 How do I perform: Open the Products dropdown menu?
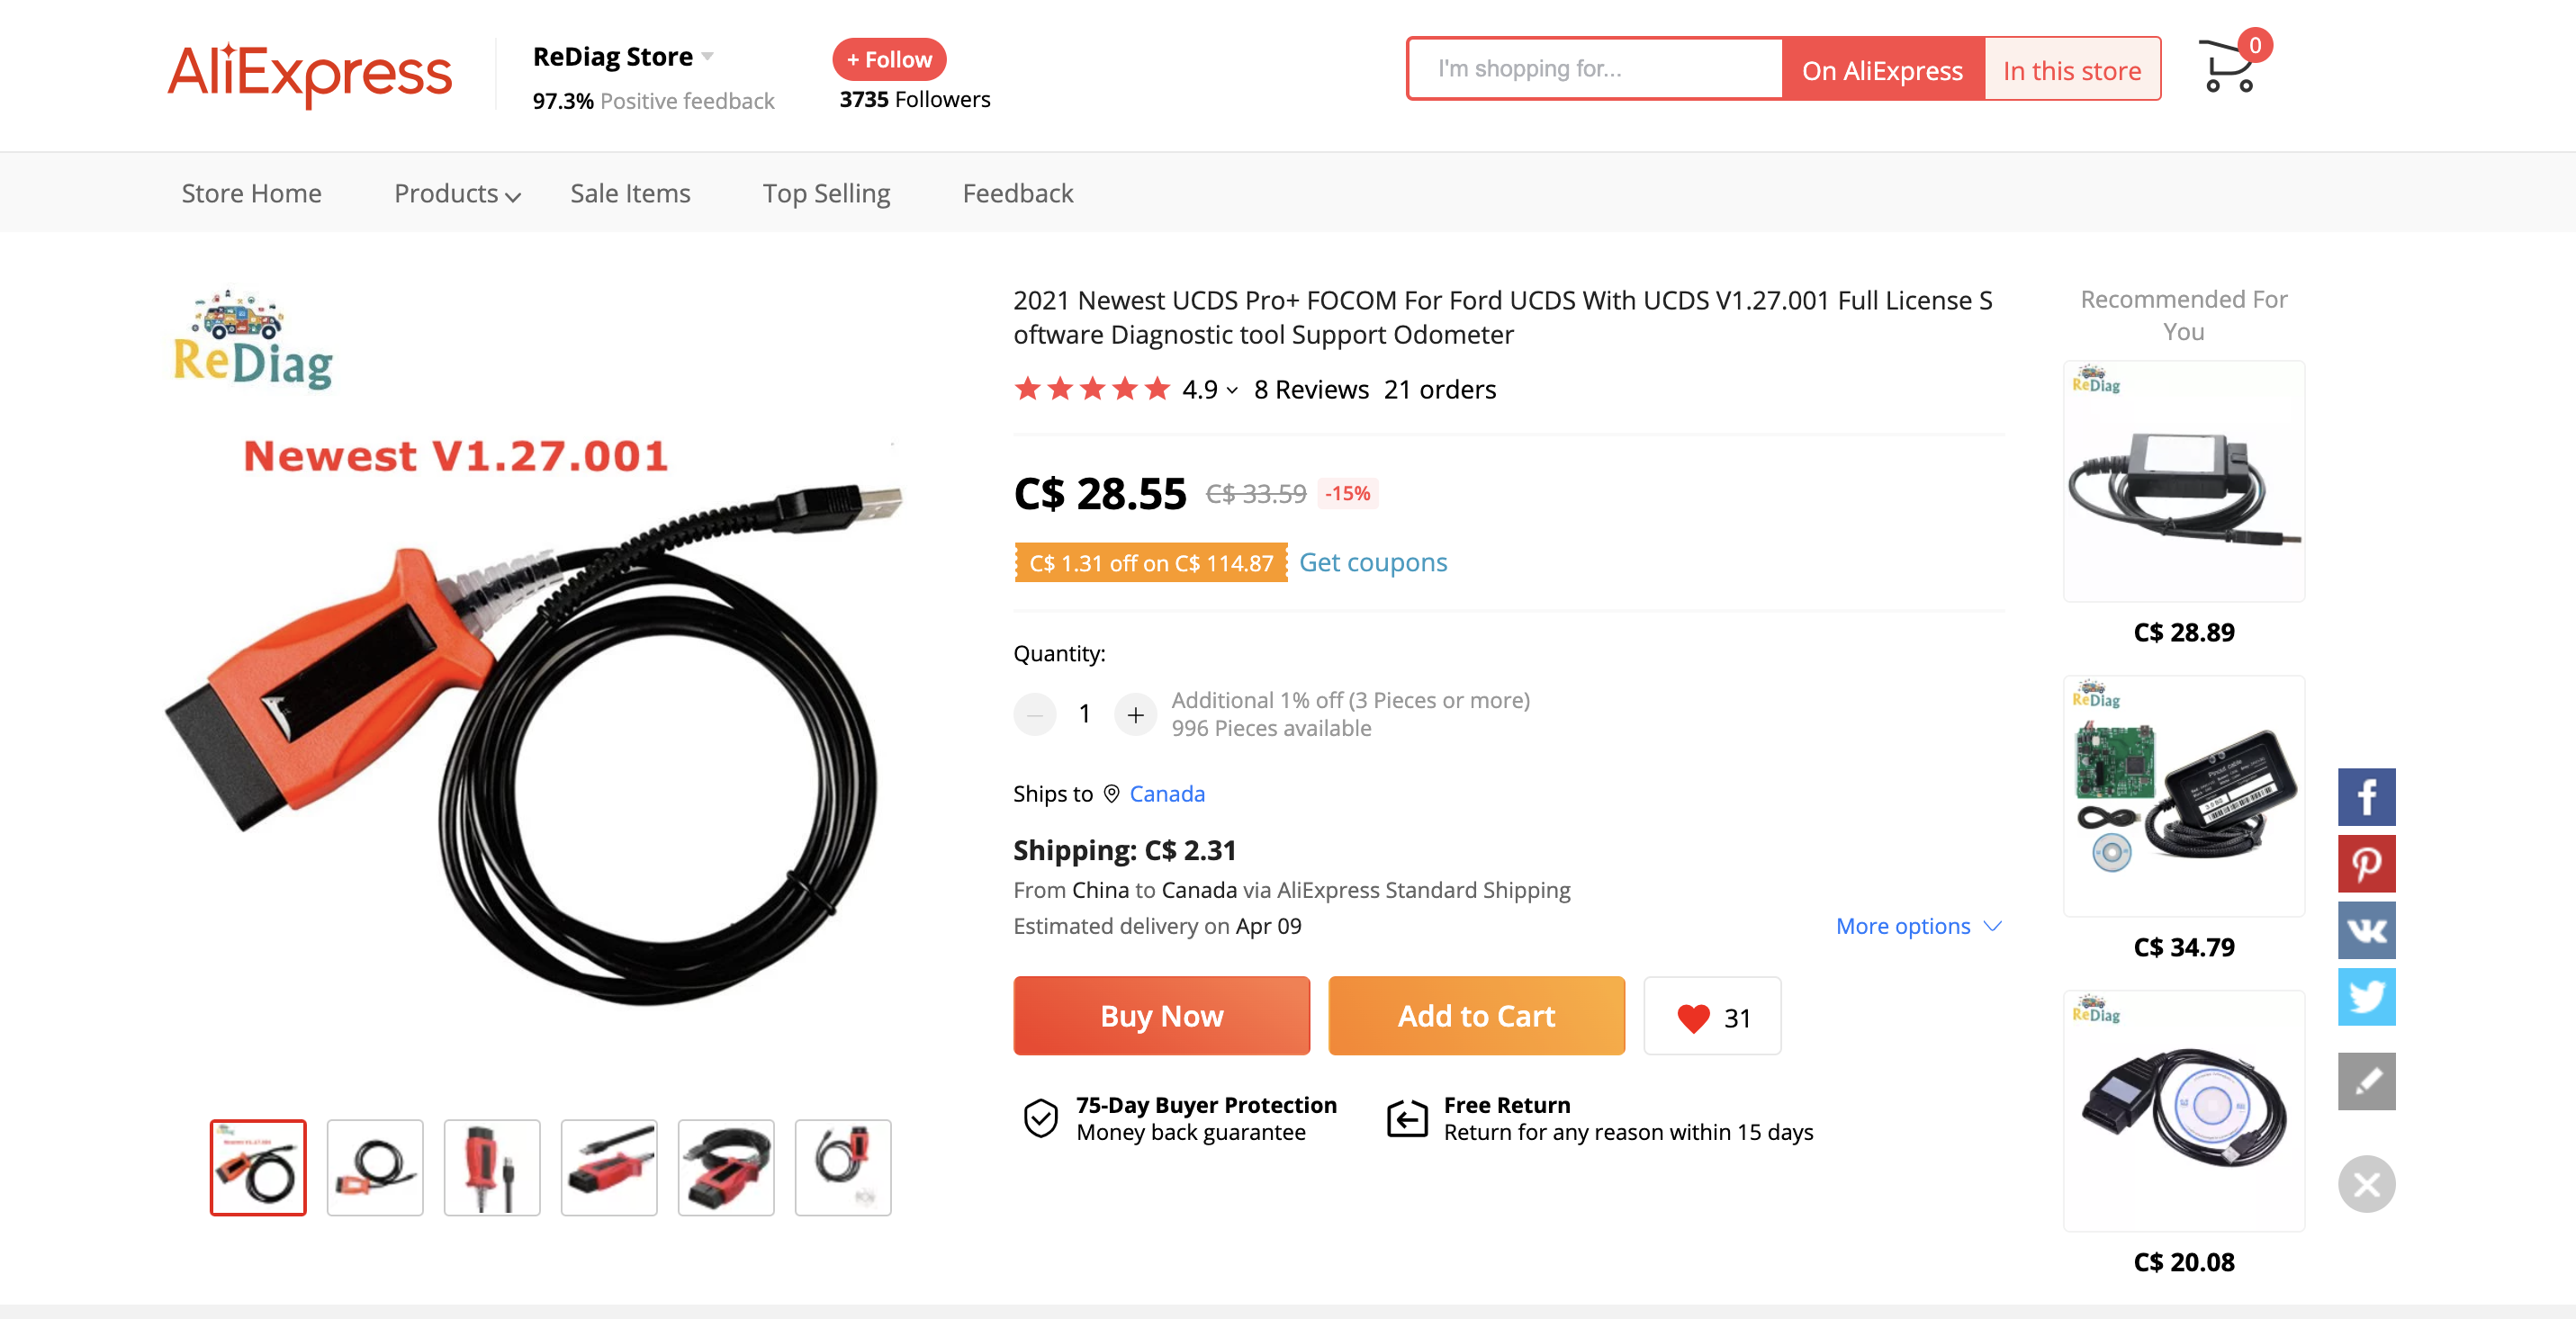456,193
